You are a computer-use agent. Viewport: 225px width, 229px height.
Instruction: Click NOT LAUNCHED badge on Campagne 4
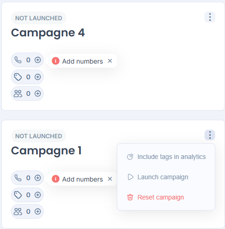pyautogui.click(x=39, y=18)
